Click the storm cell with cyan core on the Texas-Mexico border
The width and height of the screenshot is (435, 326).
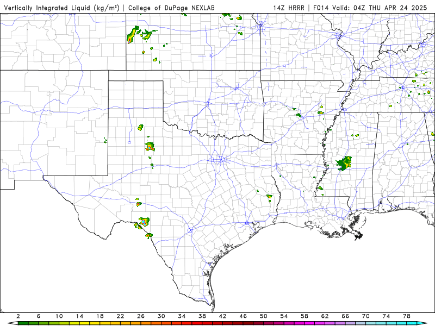coord(144,222)
